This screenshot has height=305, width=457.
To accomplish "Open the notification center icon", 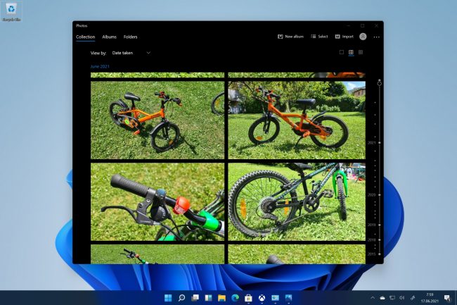I will [x=447, y=298].
